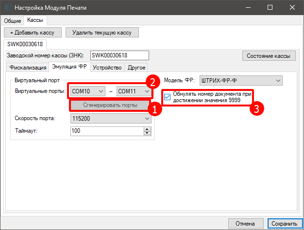Toggle the Обнулять номер документа checkbox
The height and width of the screenshot is (230, 304).
pos(168,96)
